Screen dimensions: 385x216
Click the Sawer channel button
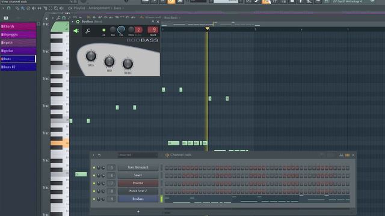point(138,175)
